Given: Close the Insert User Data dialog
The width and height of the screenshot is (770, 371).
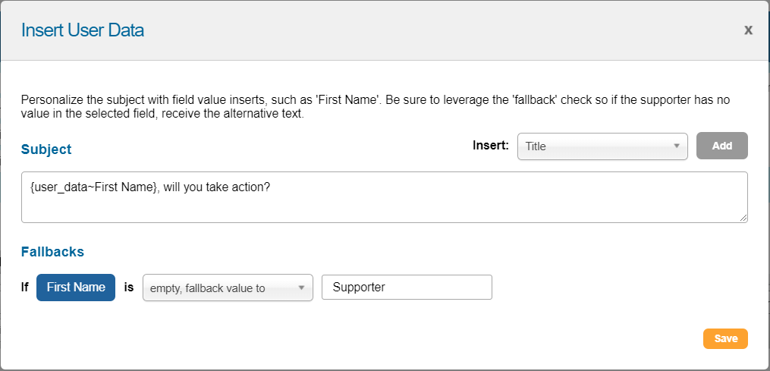Looking at the screenshot, I should [x=748, y=30].
